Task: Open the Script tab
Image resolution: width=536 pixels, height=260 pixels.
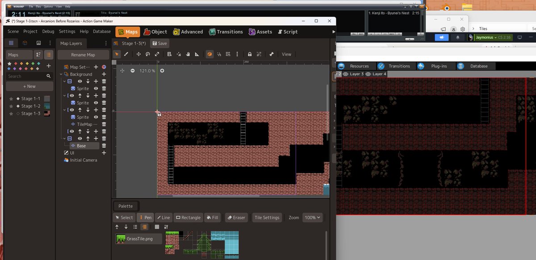Action: click(287, 32)
